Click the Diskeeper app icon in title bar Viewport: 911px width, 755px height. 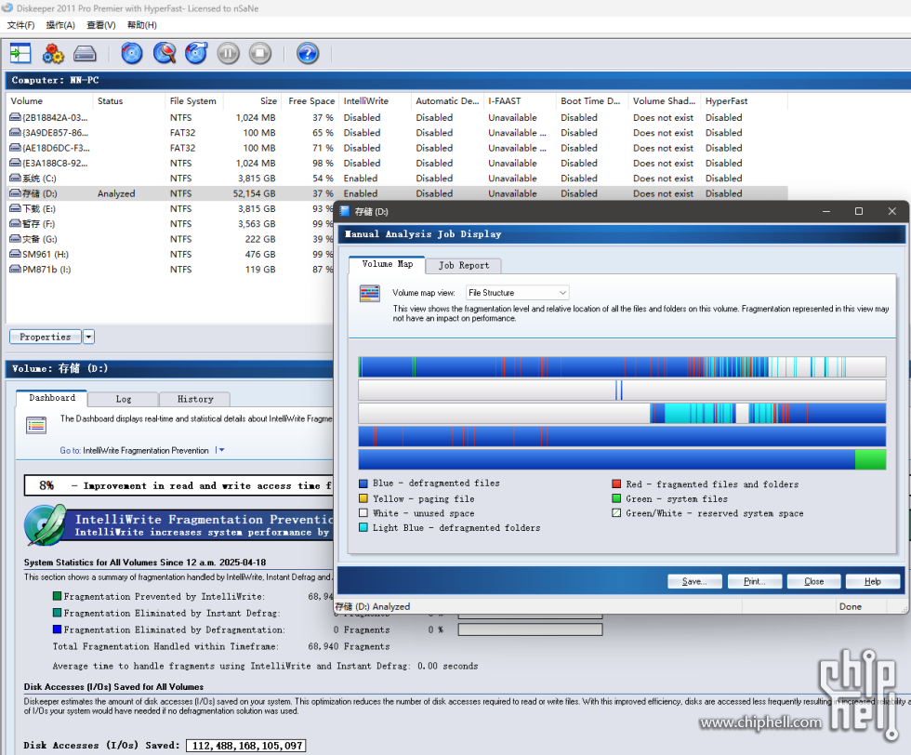pyautogui.click(x=7, y=8)
